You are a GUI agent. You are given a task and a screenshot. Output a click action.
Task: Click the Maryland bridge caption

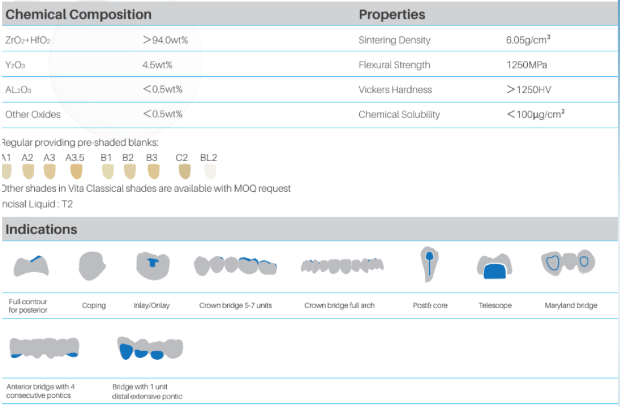(x=571, y=306)
